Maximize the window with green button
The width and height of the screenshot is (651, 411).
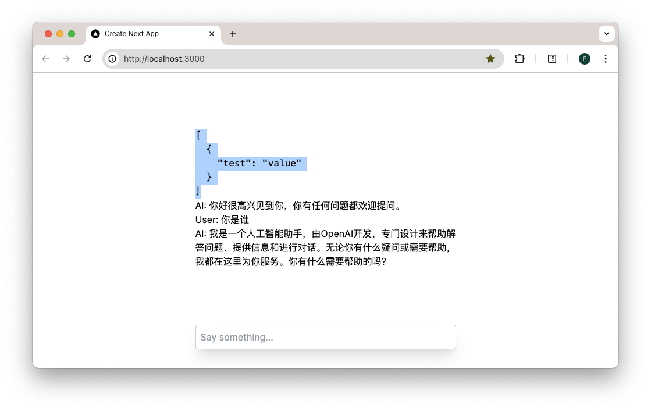coord(72,34)
